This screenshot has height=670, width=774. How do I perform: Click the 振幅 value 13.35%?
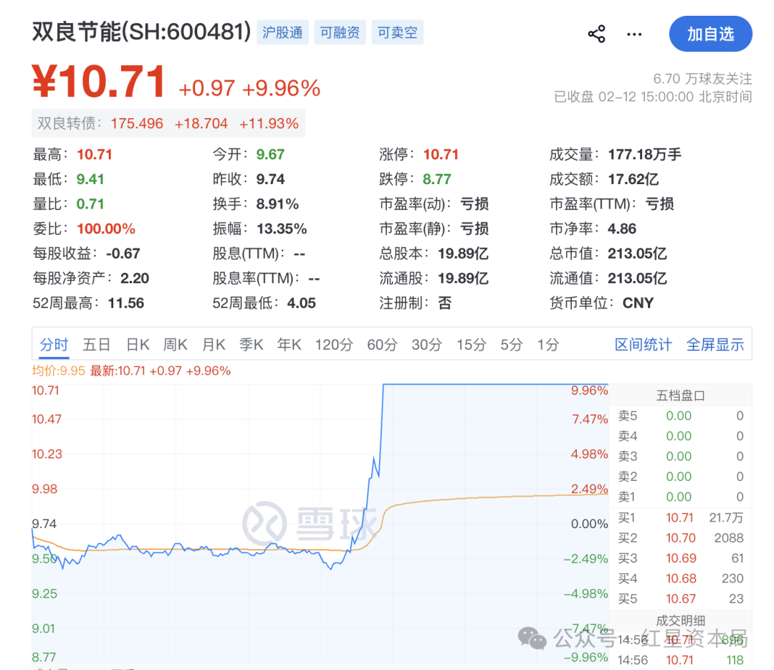tap(282, 229)
